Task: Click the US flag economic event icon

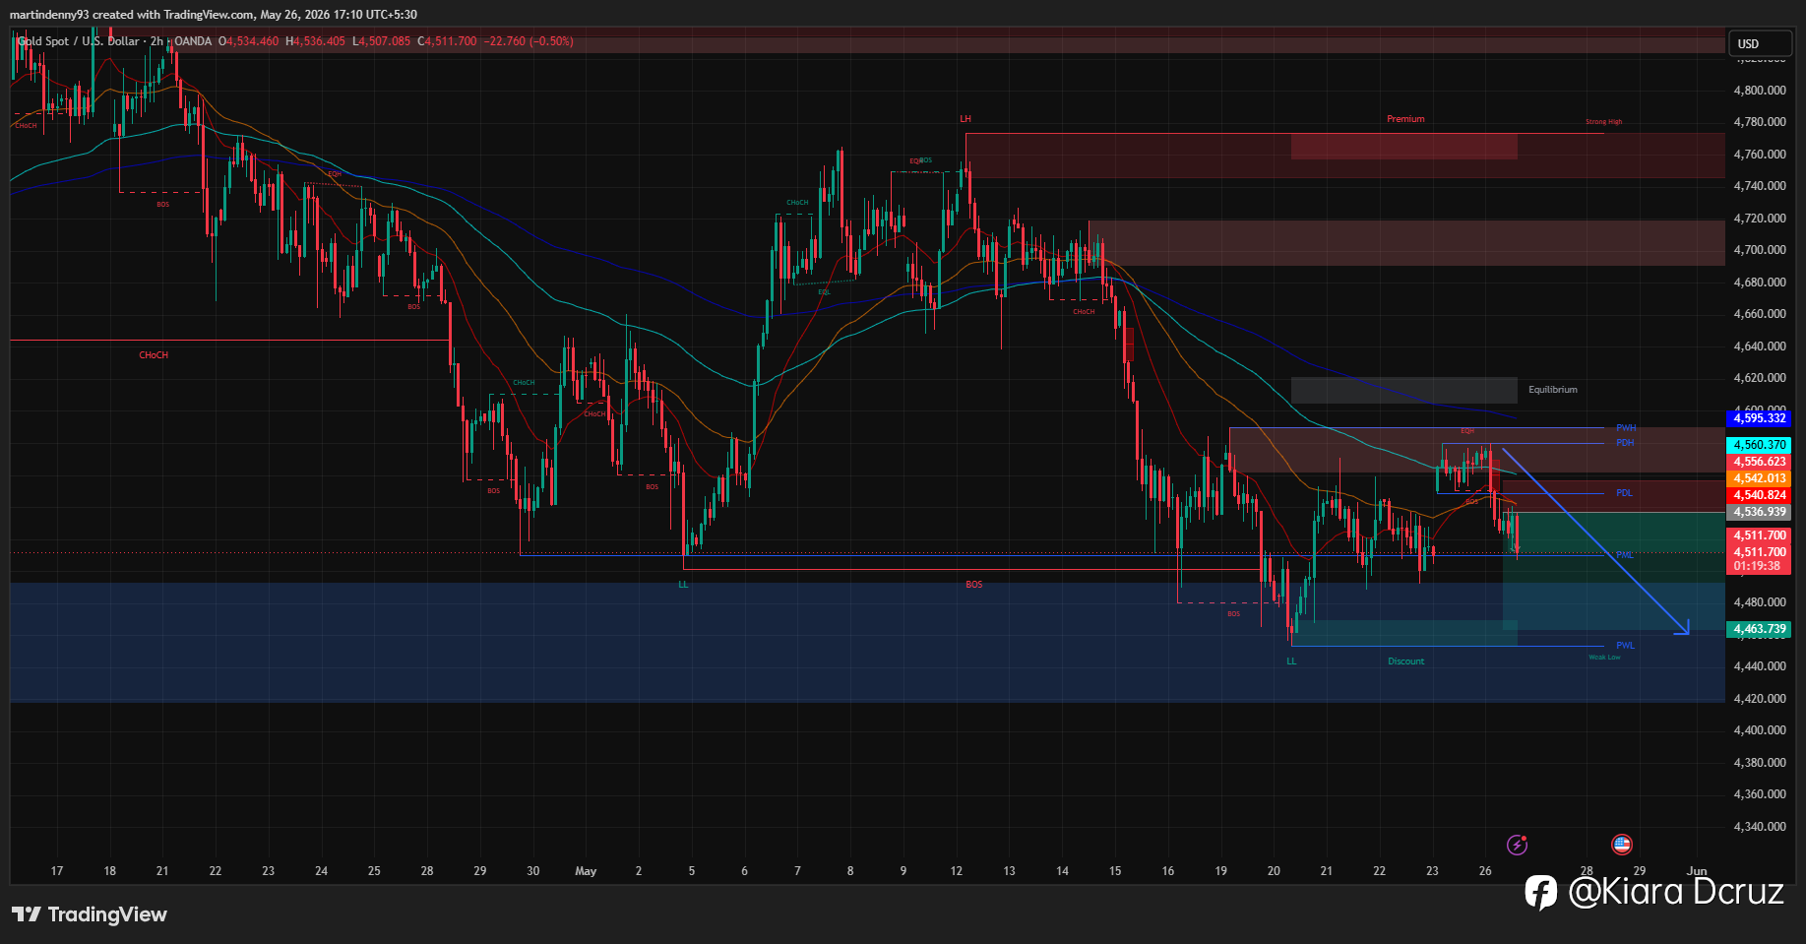Action: pyautogui.click(x=1621, y=845)
